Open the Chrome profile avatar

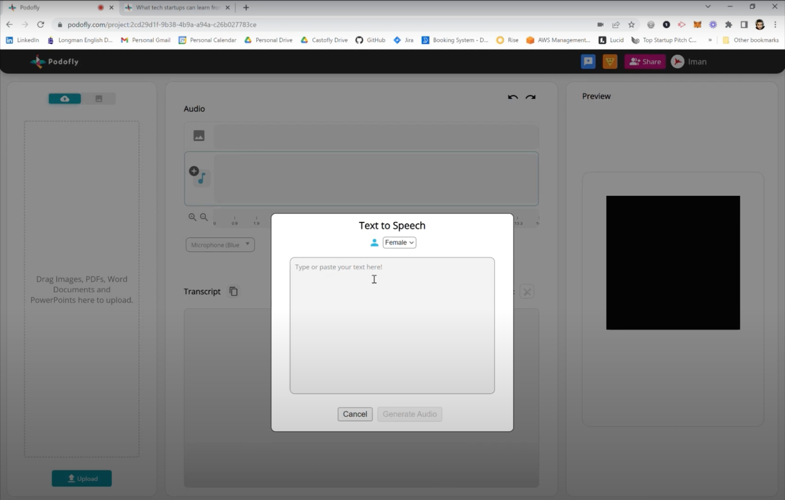[760, 24]
